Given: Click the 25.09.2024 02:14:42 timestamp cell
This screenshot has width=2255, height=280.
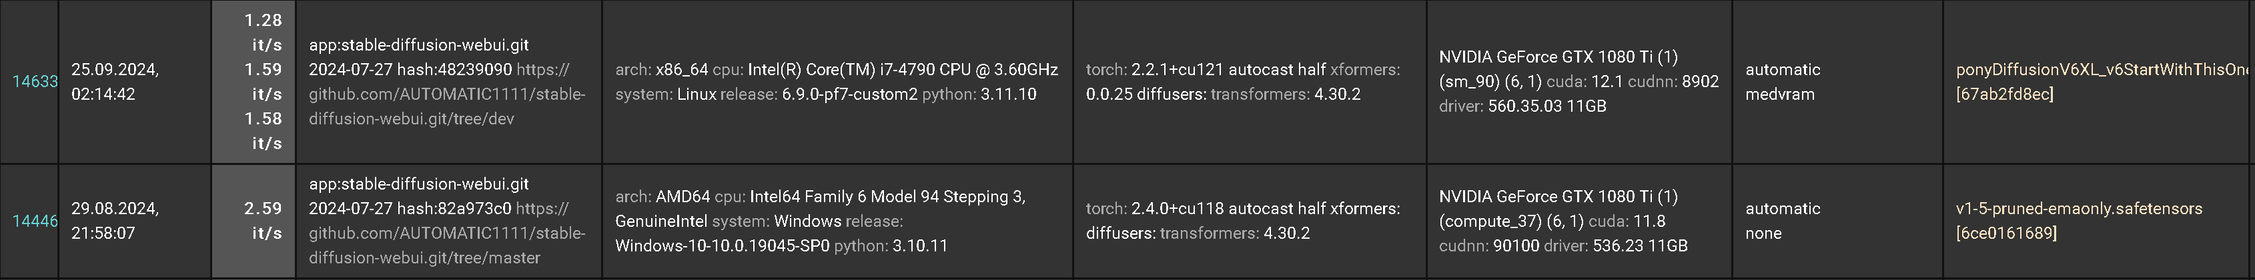Looking at the screenshot, I should [115, 82].
